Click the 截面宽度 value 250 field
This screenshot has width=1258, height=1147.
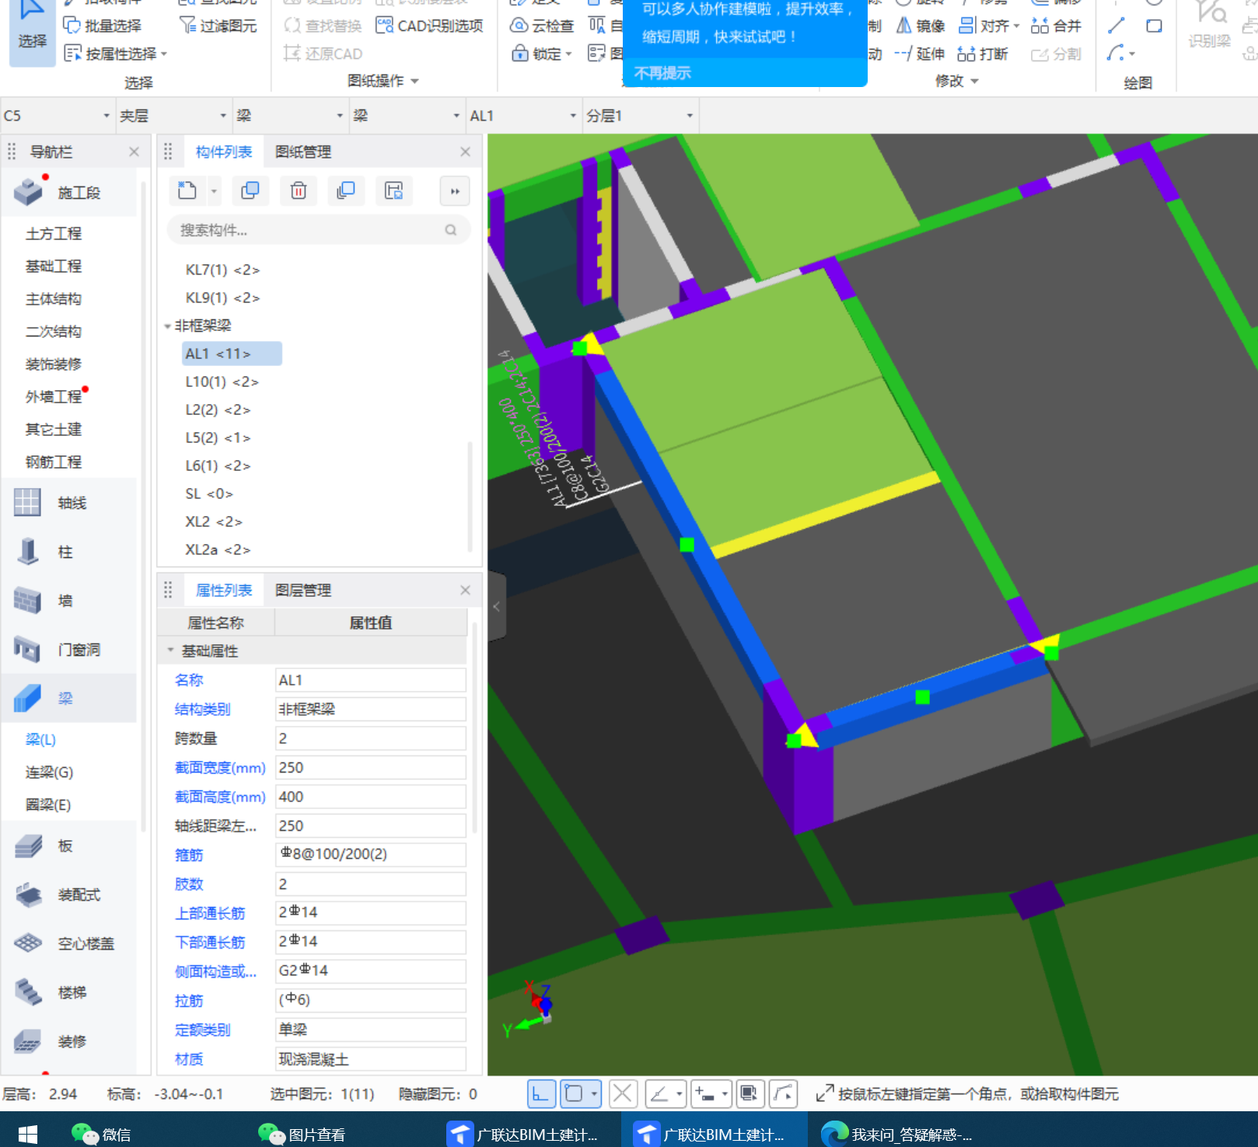(371, 768)
